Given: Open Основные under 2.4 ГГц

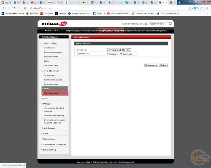Looking at the screenshot, I should [49, 48].
